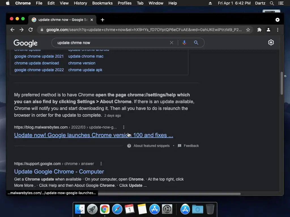Click the eject icon in menu bar
The image size is (290, 217).
click(210, 3)
